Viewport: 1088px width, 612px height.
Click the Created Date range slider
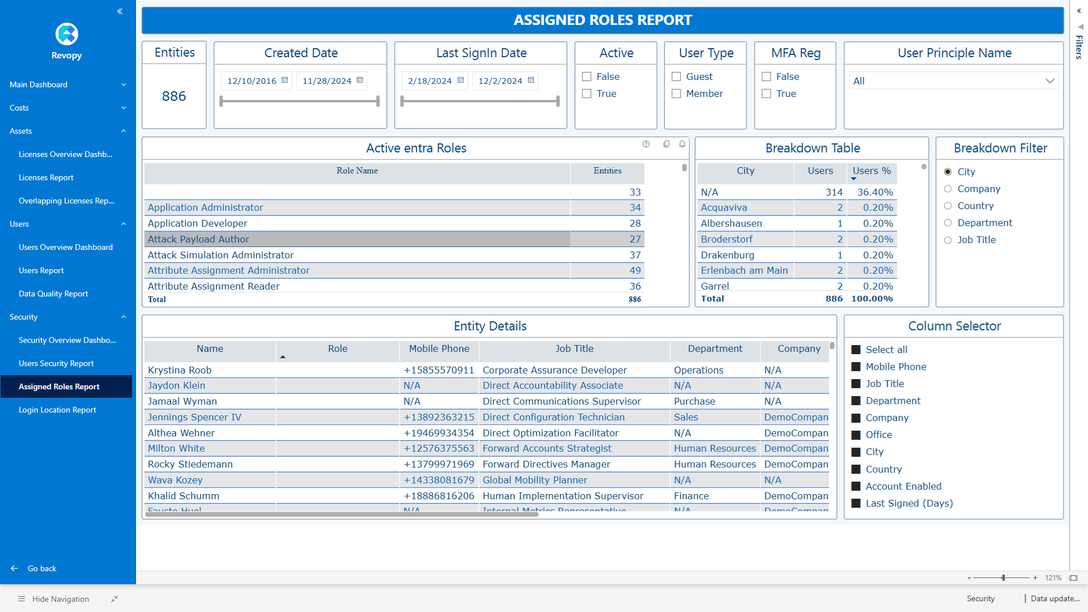click(300, 101)
